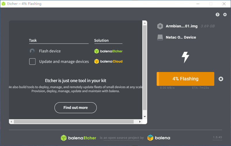231x146 pixels.
Task: Click the 4% Flashing progress bar
Action: tap(185, 79)
